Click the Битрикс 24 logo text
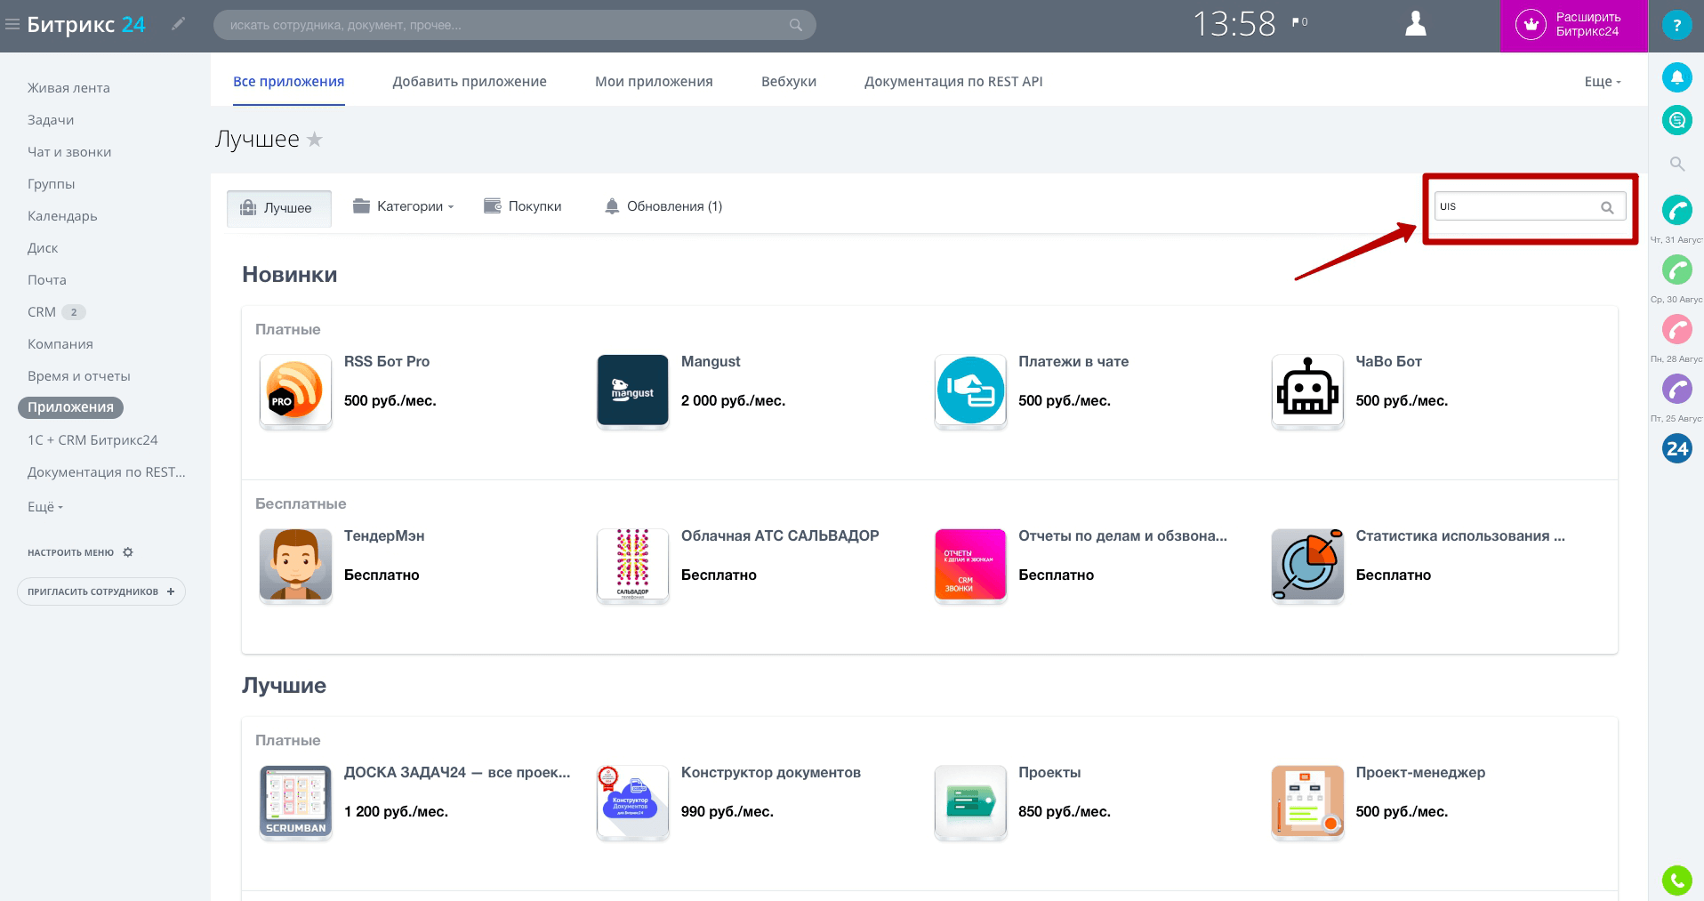This screenshot has height=901, width=1704. point(86,25)
